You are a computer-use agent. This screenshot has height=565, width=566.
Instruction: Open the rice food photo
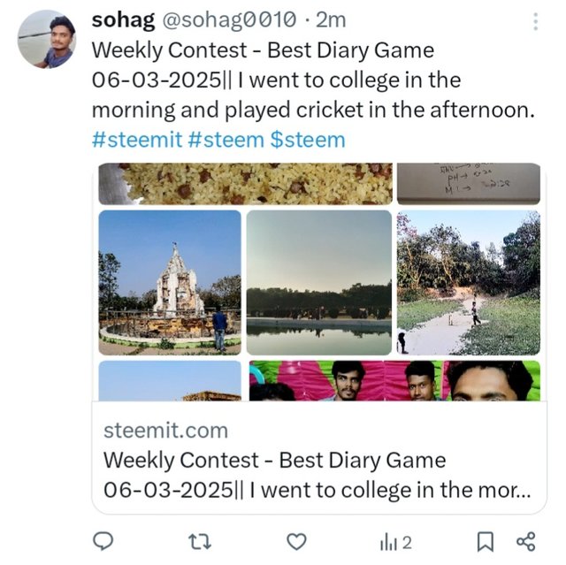tap(243, 183)
